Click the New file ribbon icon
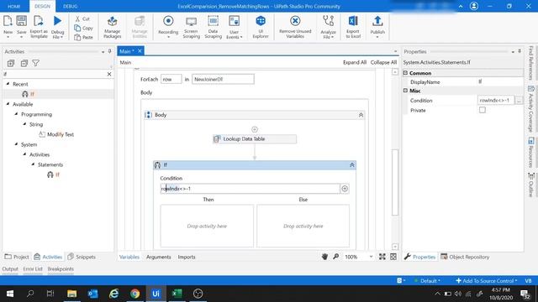This screenshot has height=302, width=538. tap(8, 26)
